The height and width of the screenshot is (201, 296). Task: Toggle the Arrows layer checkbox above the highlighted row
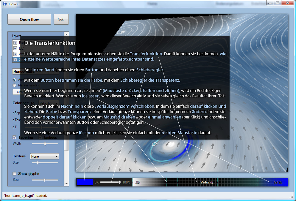pyautogui.click(x=15, y=54)
